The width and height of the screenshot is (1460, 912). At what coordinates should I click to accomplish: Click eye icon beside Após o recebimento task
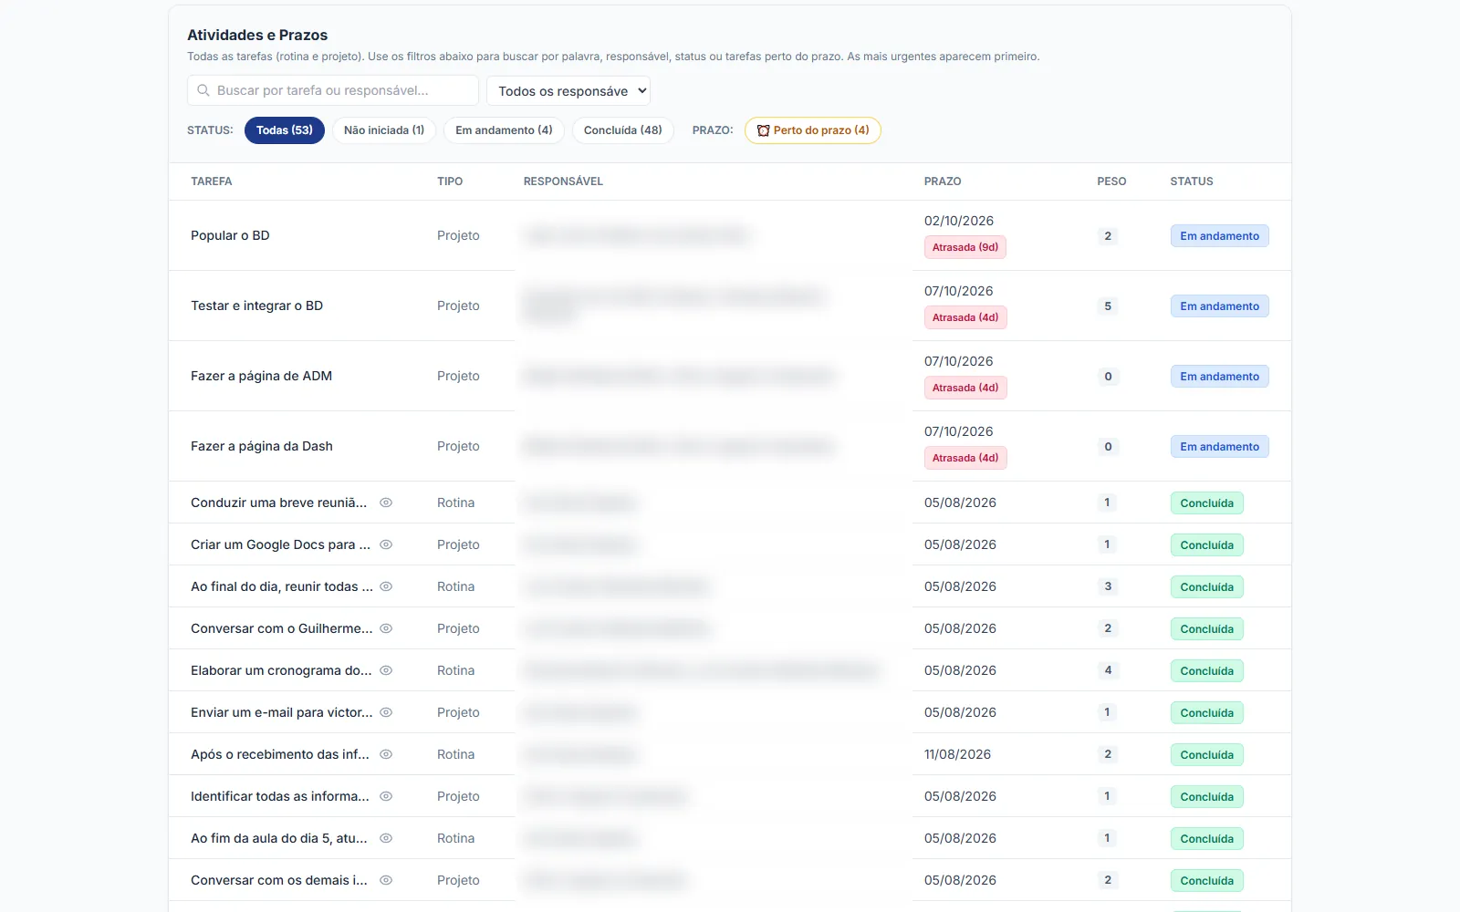click(386, 754)
